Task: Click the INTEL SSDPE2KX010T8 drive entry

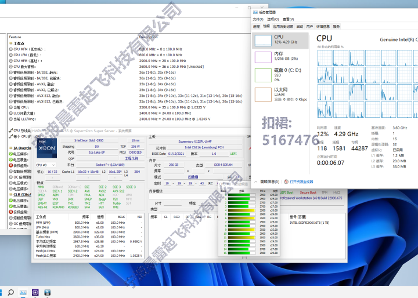Action: (309, 223)
